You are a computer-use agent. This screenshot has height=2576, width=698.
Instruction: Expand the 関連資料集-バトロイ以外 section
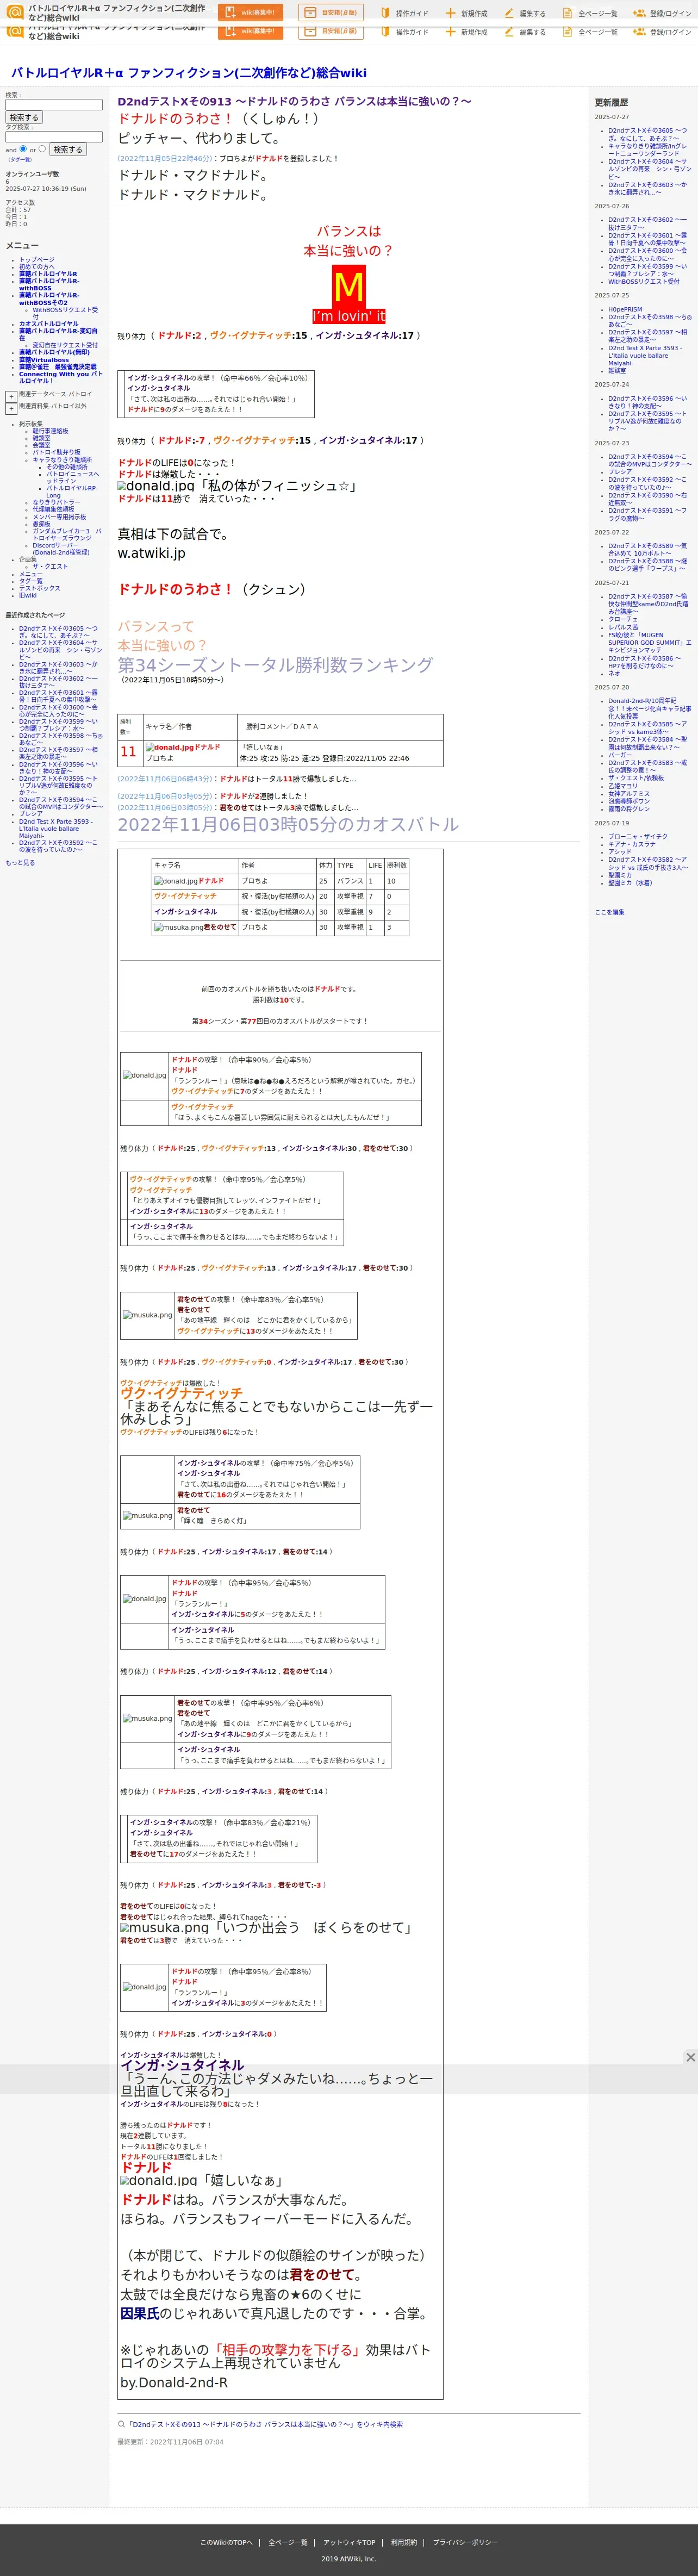(x=11, y=409)
